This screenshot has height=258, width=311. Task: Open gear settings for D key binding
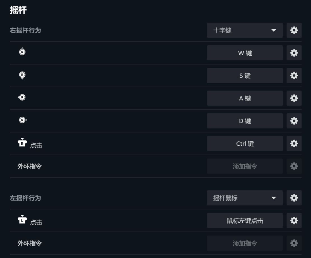294,121
